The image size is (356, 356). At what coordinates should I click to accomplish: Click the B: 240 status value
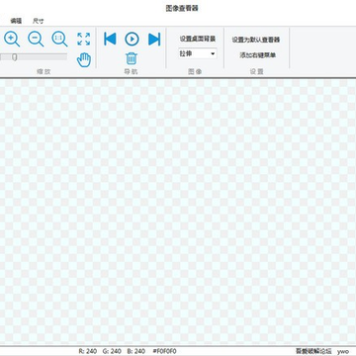[135, 351]
